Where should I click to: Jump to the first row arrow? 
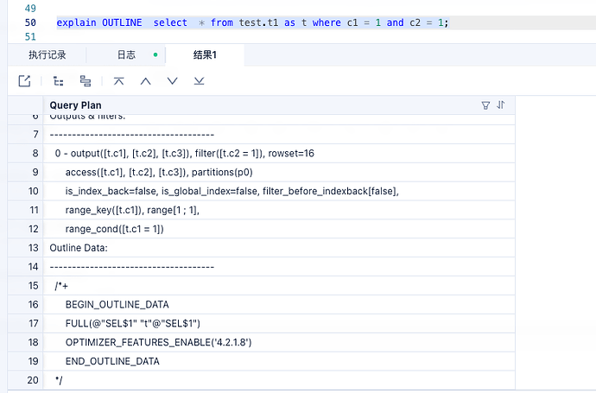click(119, 81)
